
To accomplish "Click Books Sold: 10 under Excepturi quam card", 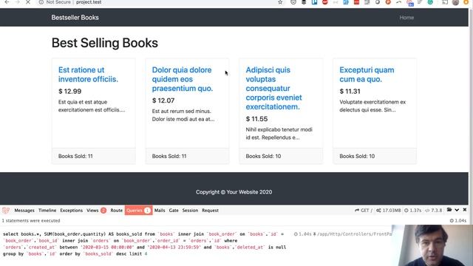I will 357,156.
